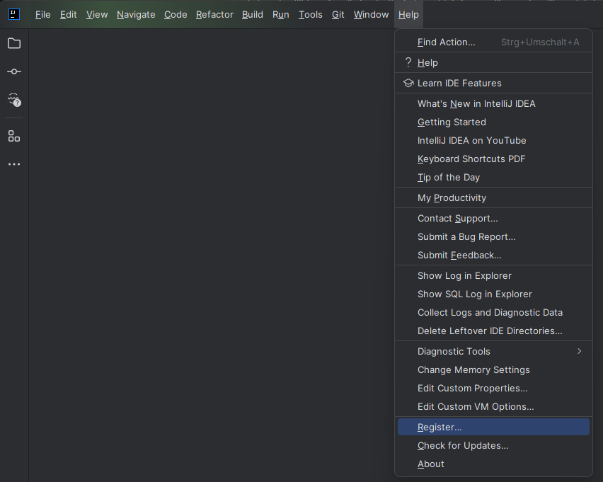The width and height of the screenshot is (603, 482).
Task: Expand the Diagnostic Tools submenu arrow
Action: (579, 351)
